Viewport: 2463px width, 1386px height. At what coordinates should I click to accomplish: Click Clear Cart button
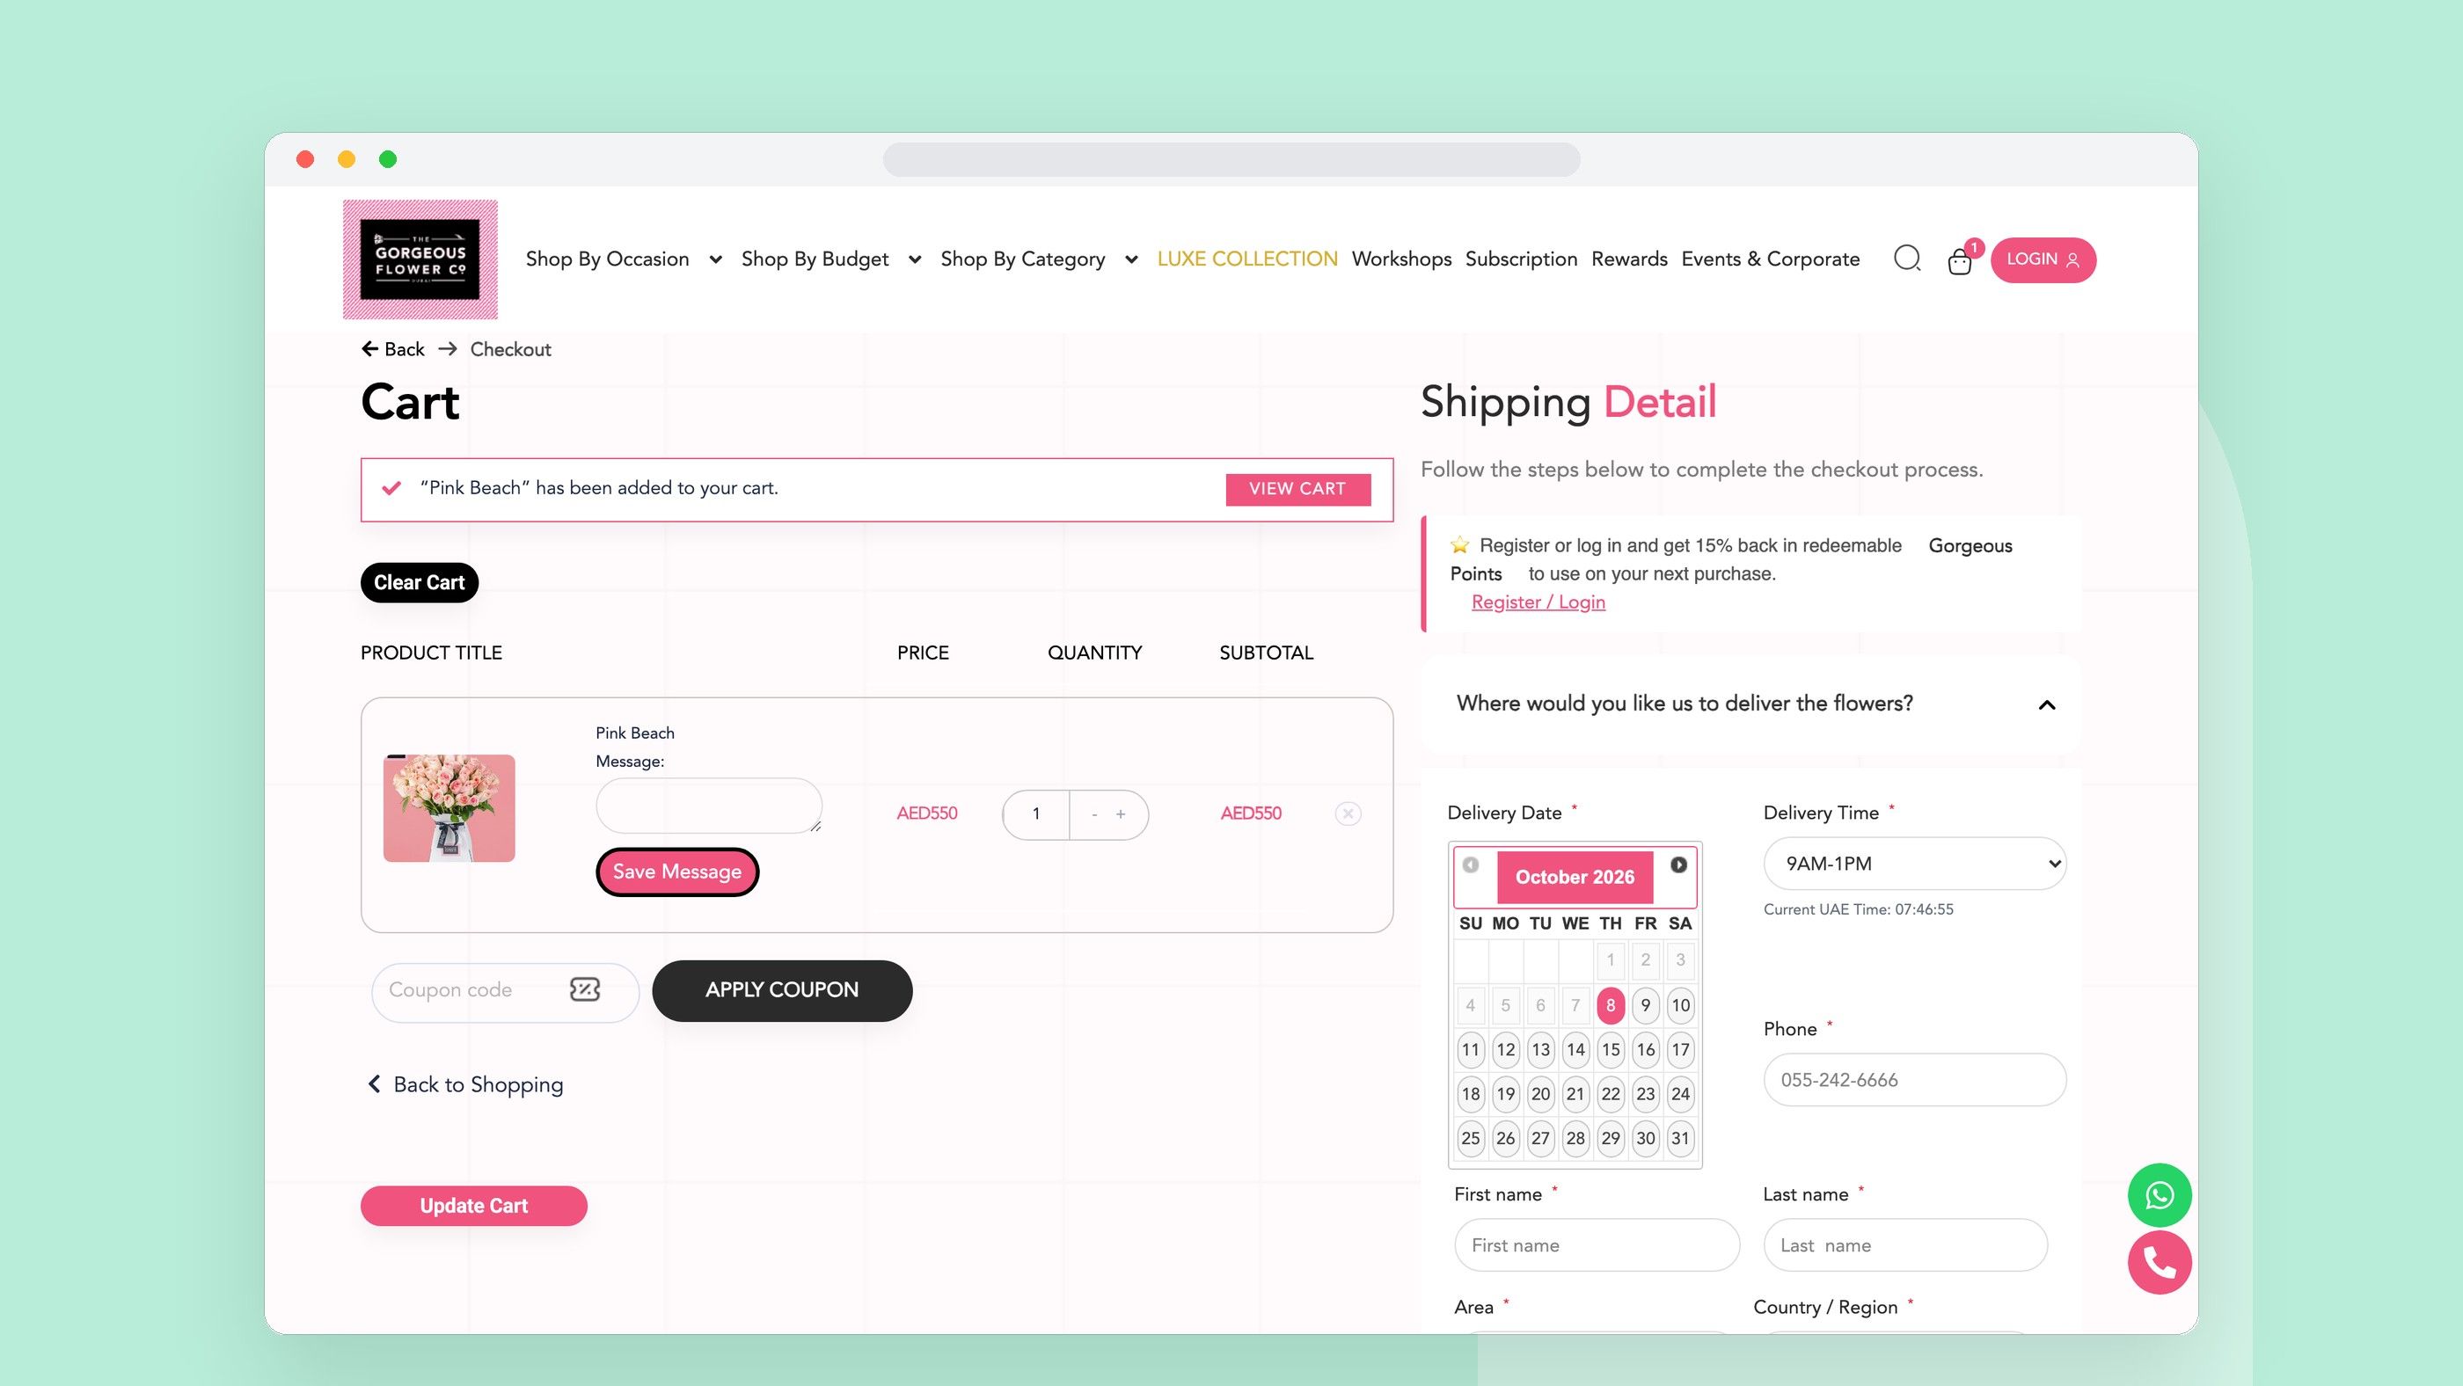pos(419,583)
